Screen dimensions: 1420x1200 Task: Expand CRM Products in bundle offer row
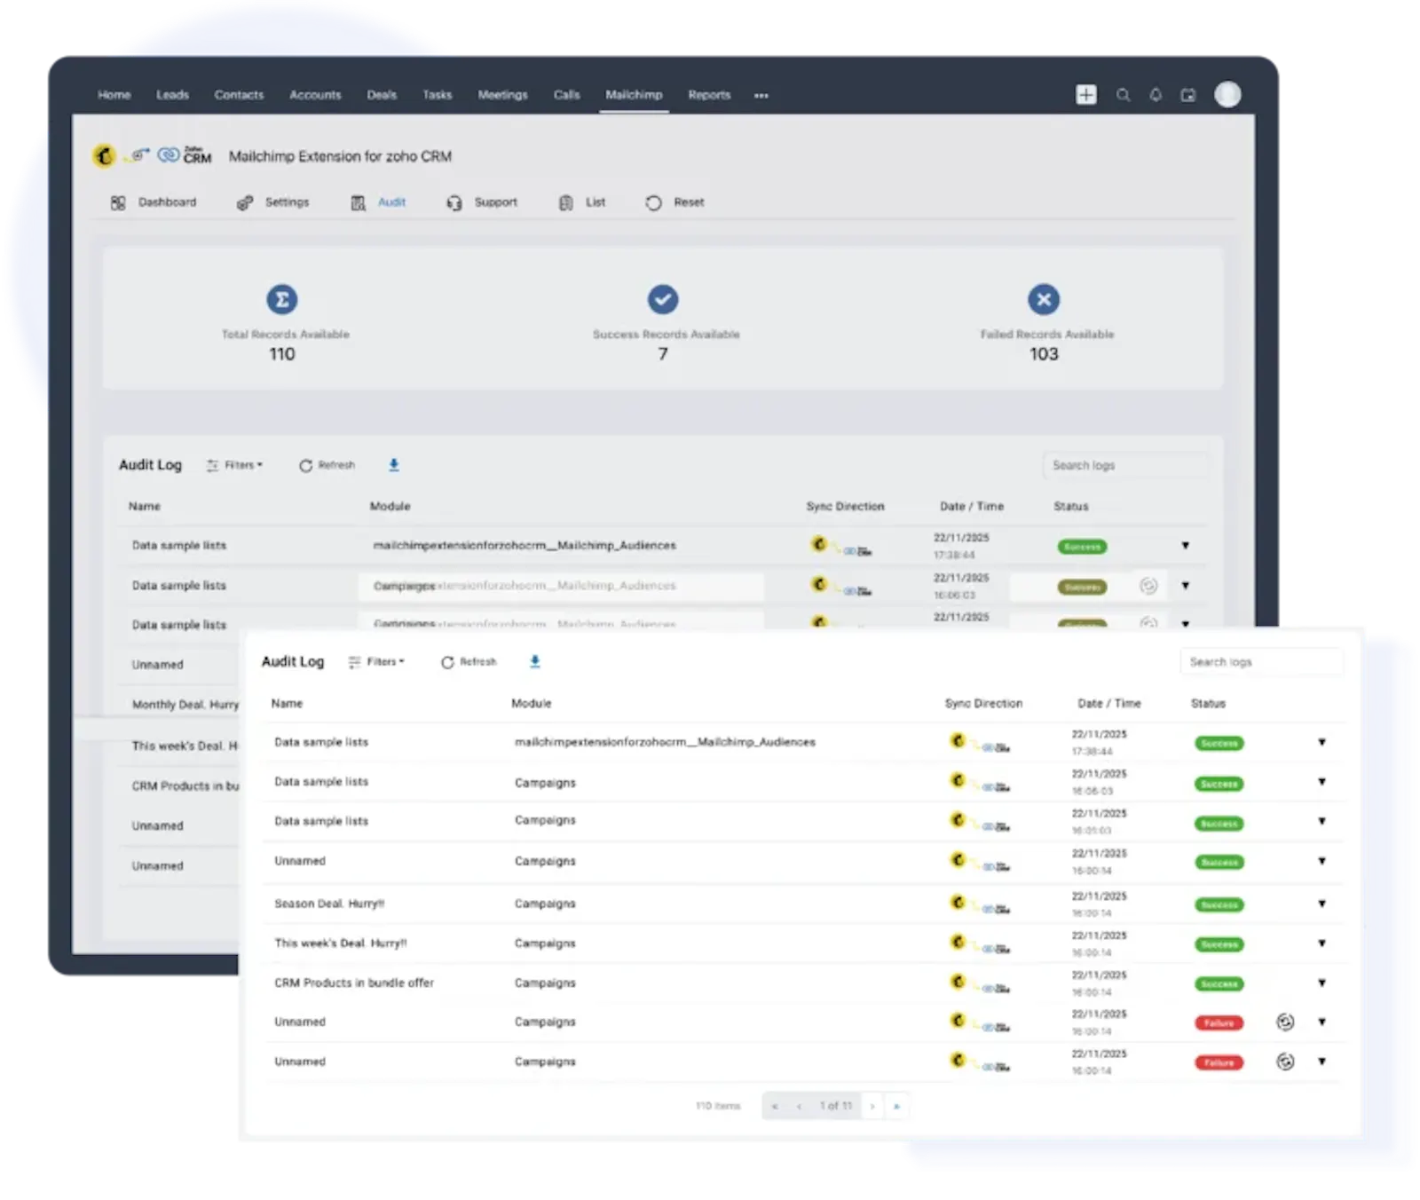[1321, 983]
